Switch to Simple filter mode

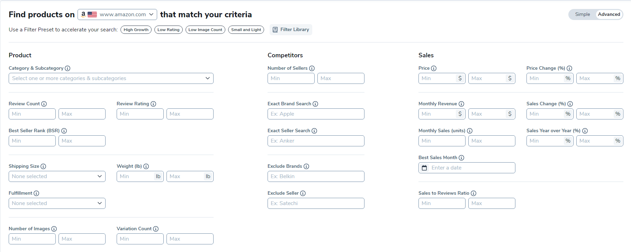coord(583,14)
